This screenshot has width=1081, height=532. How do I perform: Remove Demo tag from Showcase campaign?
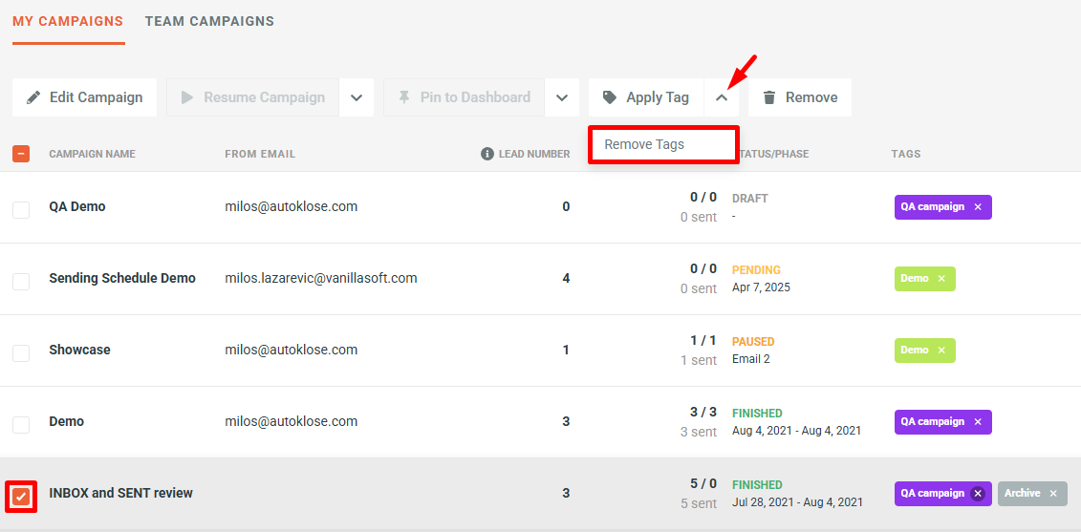tap(941, 351)
